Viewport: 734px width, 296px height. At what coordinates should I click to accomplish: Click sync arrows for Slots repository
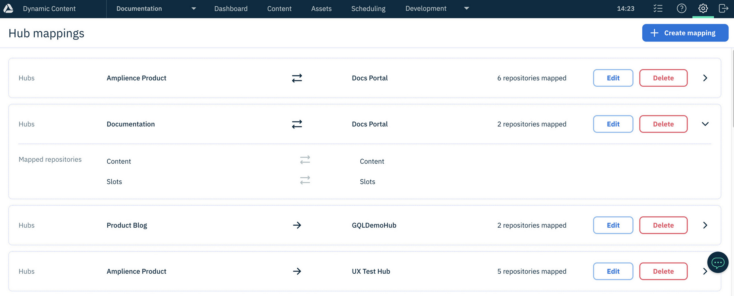pyautogui.click(x=305, y=180)
